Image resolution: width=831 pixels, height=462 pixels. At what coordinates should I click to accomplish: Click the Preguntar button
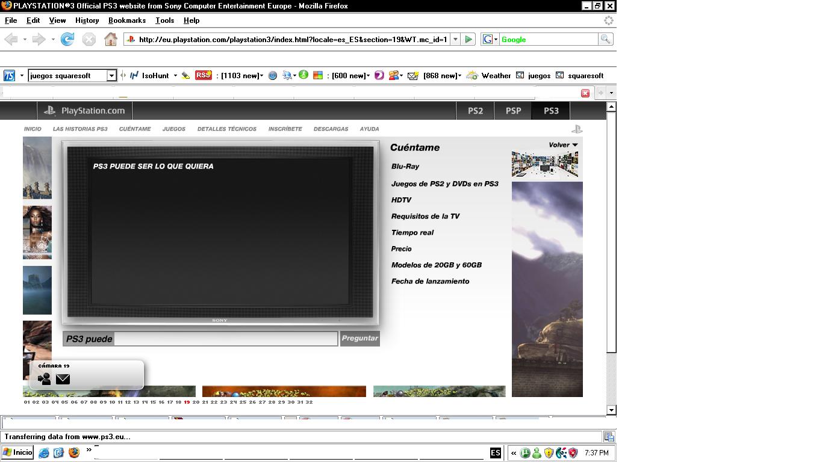pos(359,338)
